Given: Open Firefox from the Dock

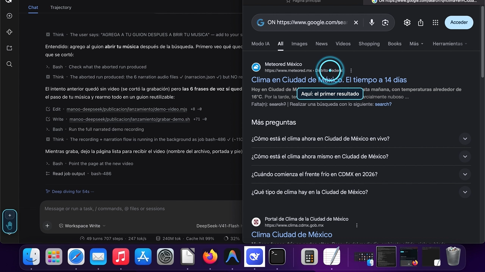Looking at the screenshot, I should click(x=210, y=257).
